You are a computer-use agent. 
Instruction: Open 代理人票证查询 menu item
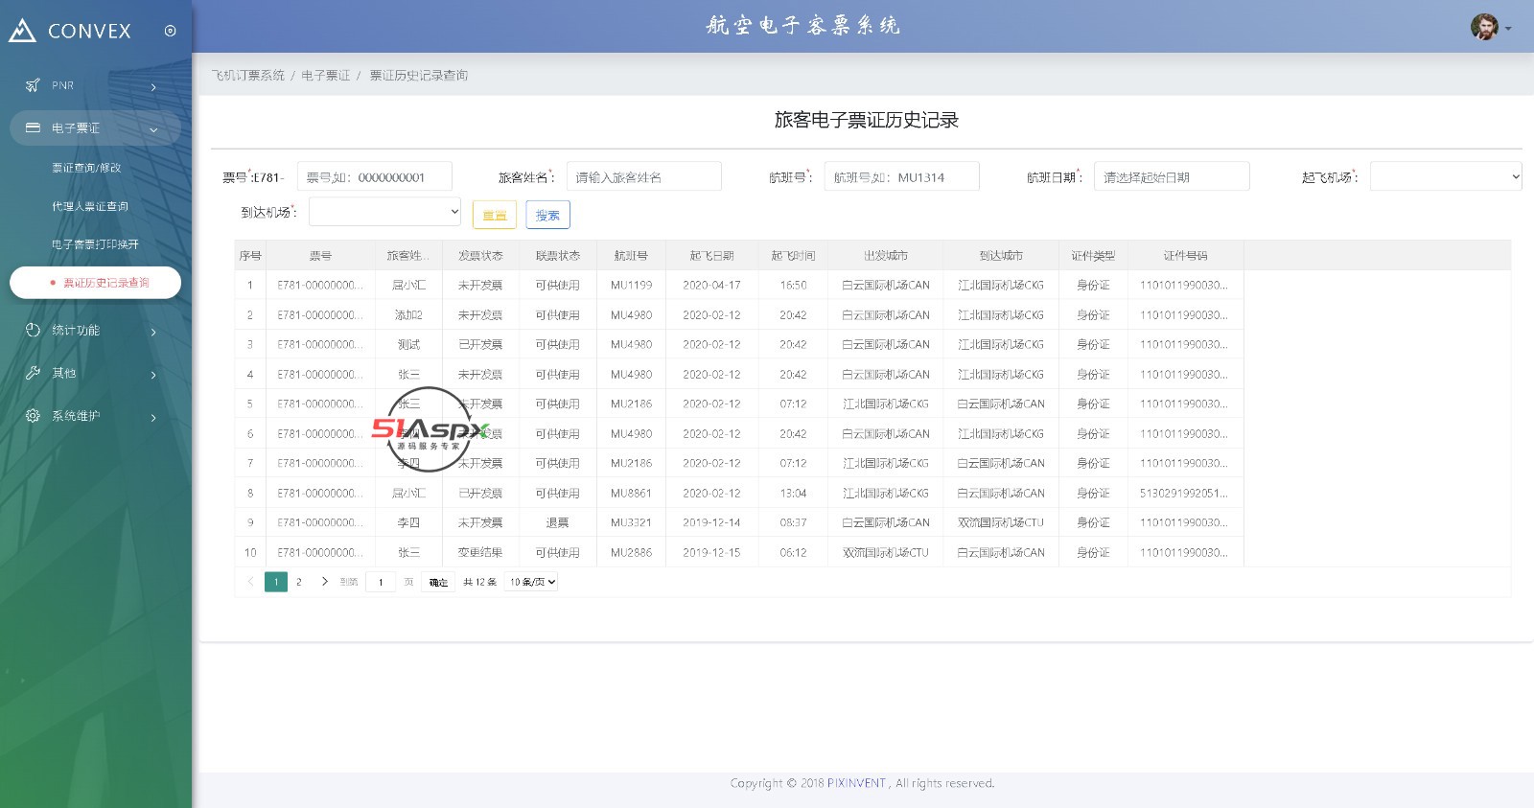(90, 206)
